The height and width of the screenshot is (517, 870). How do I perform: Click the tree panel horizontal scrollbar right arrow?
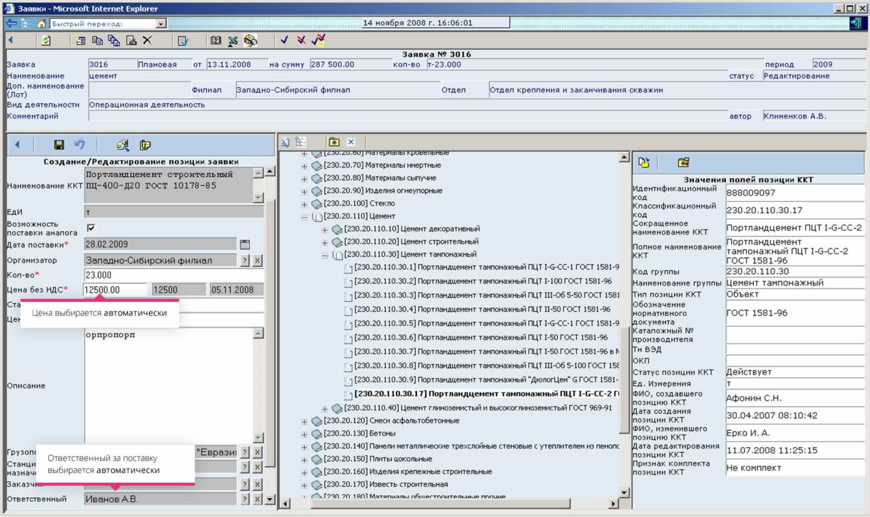coord(614,504)
